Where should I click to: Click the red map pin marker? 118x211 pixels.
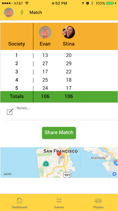[59, 154]
